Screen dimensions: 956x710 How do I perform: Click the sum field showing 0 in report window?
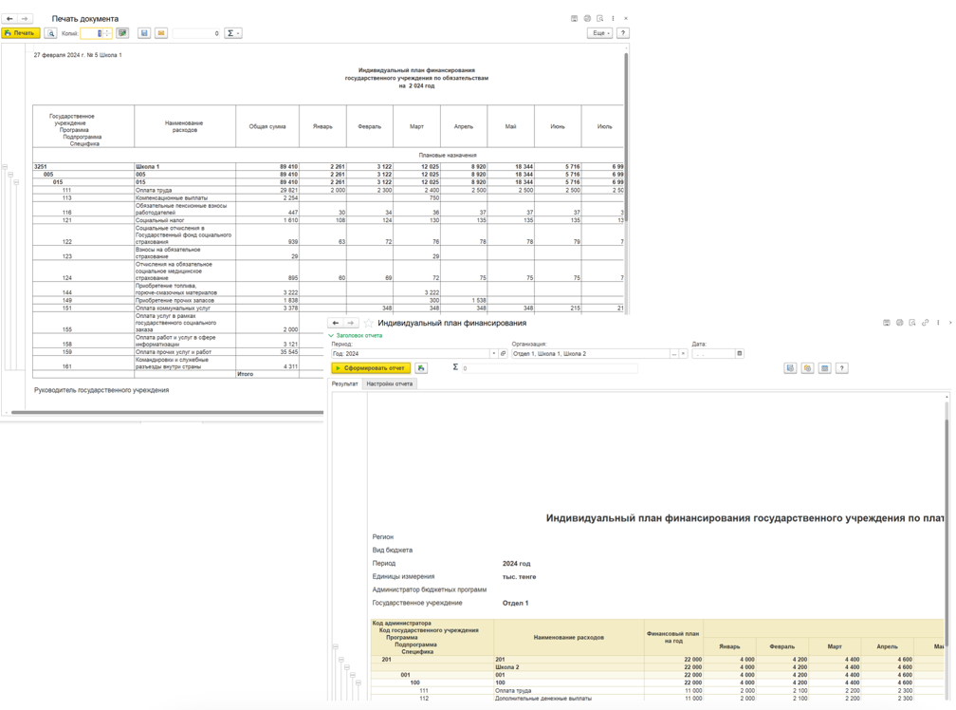point(549,368)
